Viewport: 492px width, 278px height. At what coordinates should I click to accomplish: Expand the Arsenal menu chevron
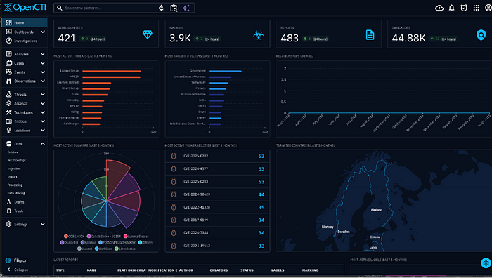43,103
